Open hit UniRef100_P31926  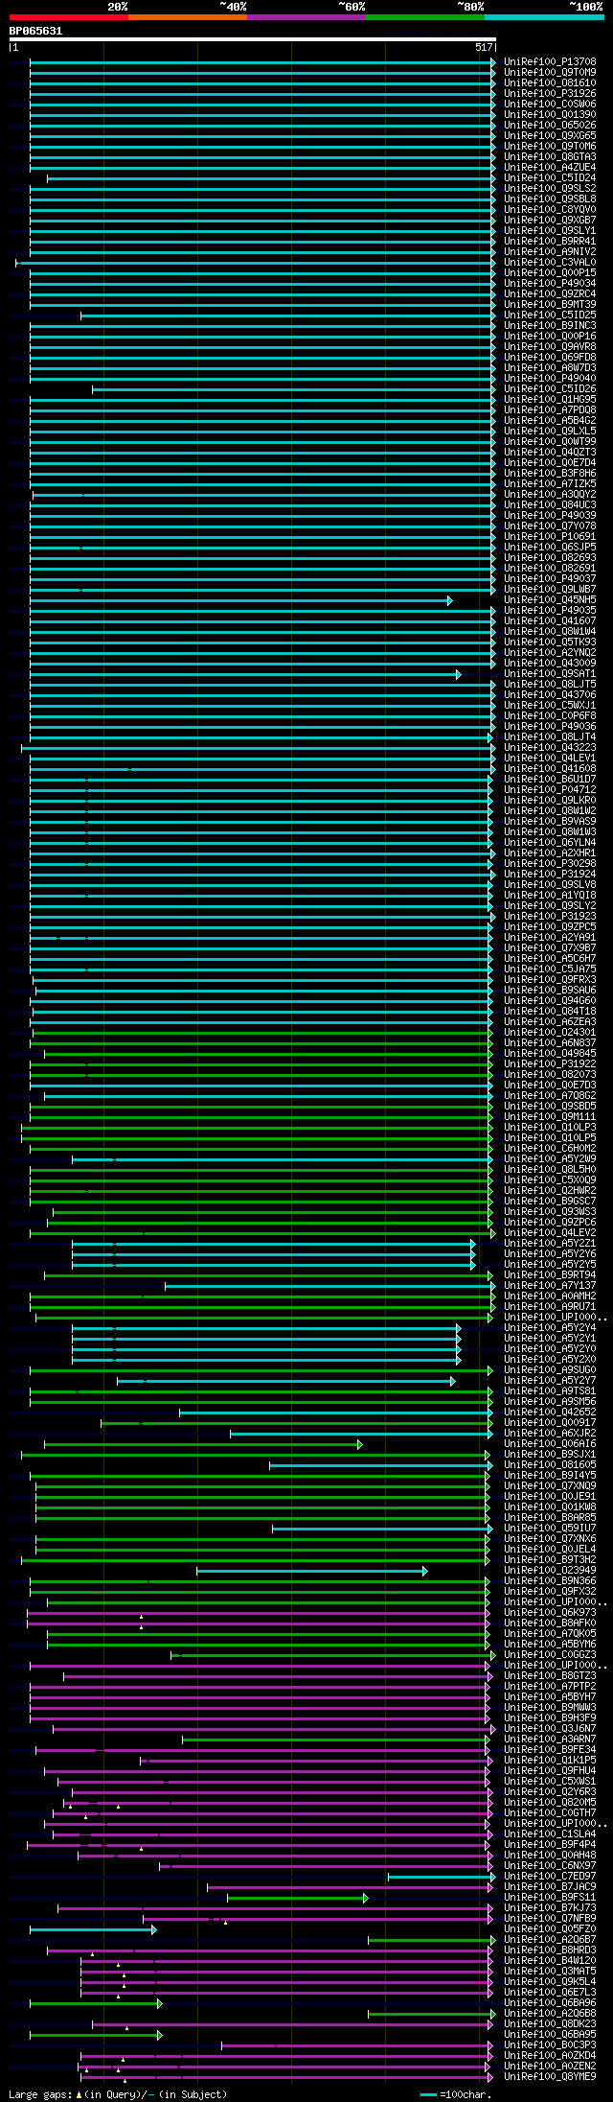(x=550, y=94)
